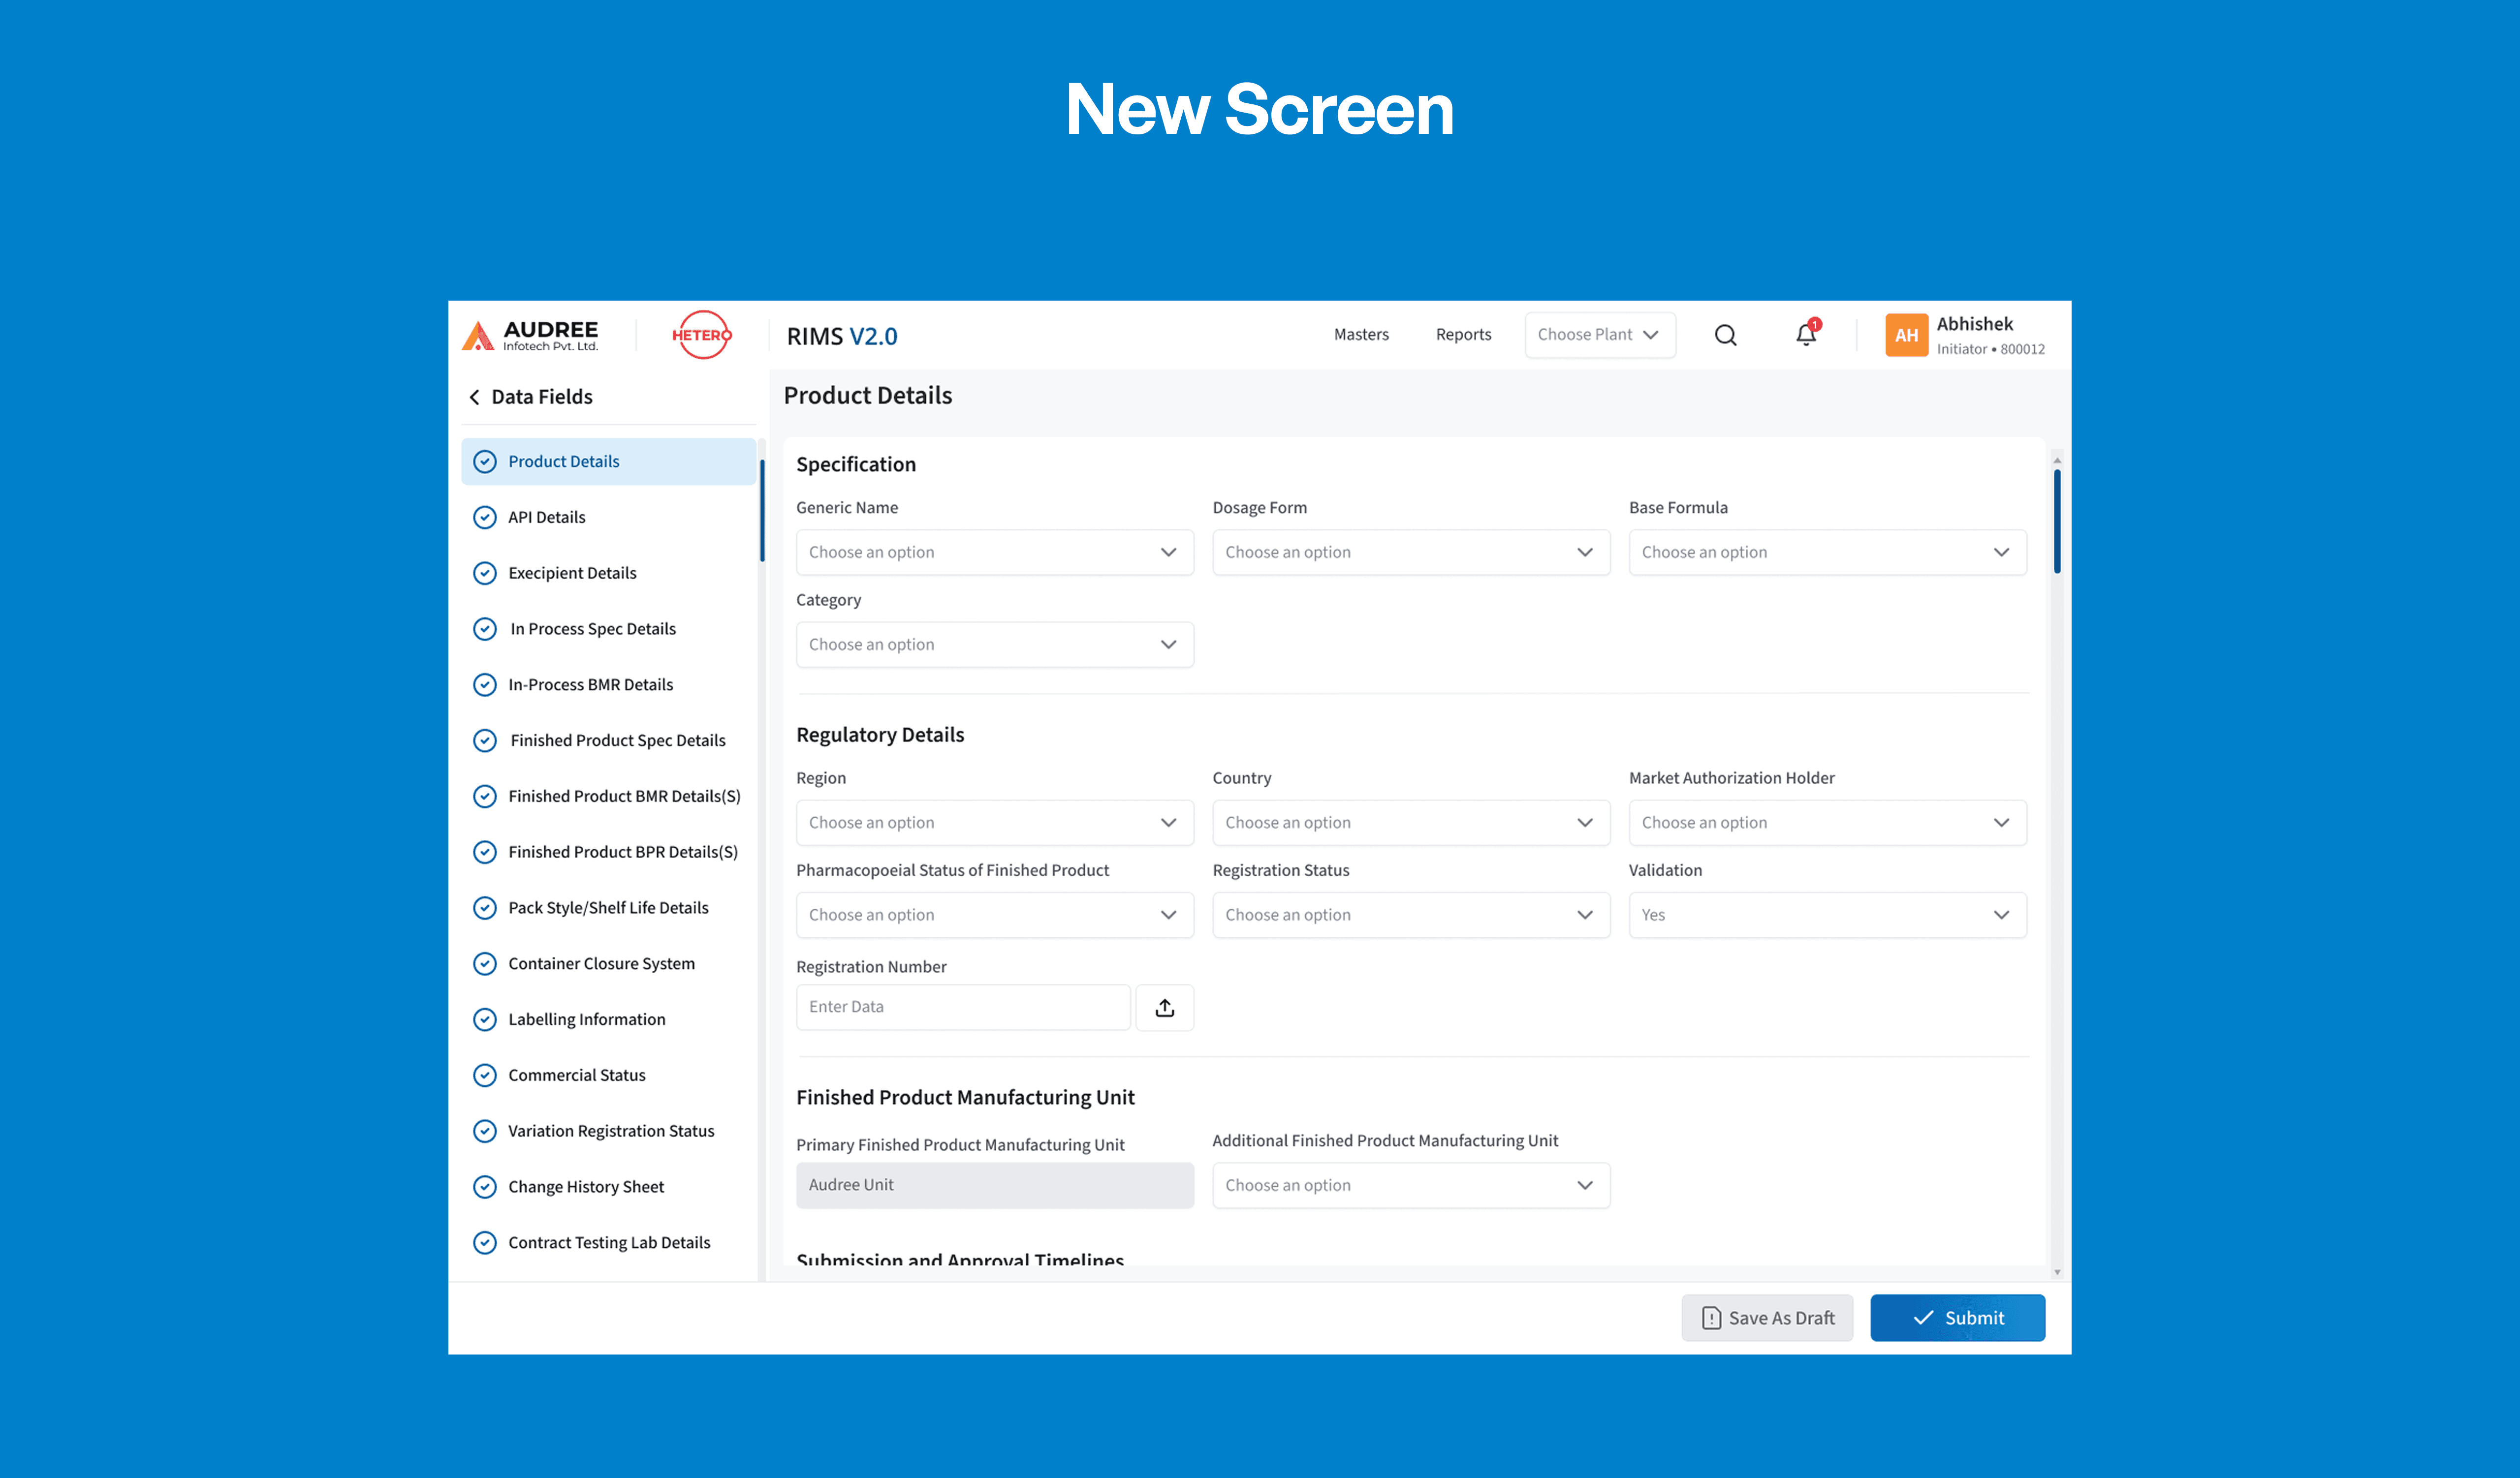This screenshot has height=1478, width=2520.
Task: Open the Validation dropdown showing Yes
Action: 1826,915
